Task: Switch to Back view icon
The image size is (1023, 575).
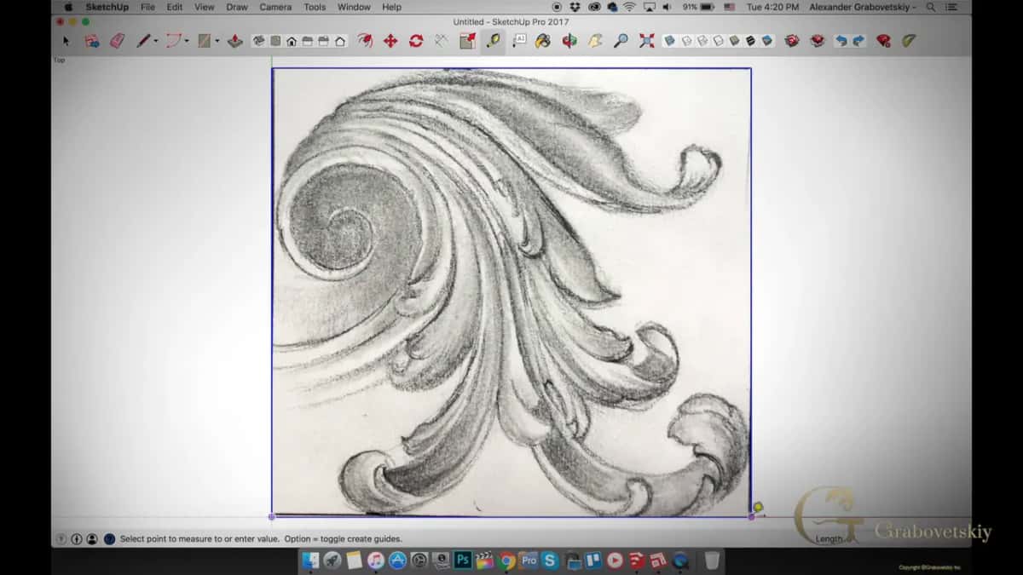Action: coord(324,41)
